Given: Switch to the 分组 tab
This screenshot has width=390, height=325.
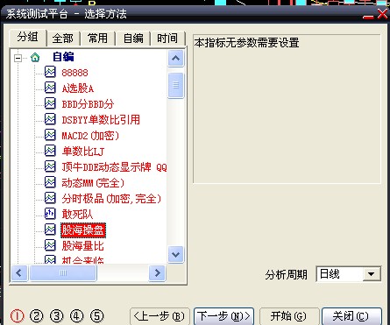Looking at the screenshot, I should 28,37.
